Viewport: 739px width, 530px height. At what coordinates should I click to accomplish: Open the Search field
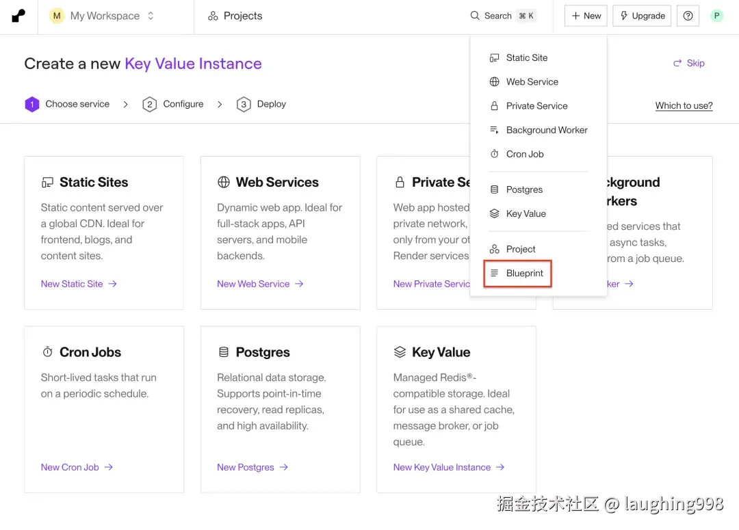click(x=502, y=16)
